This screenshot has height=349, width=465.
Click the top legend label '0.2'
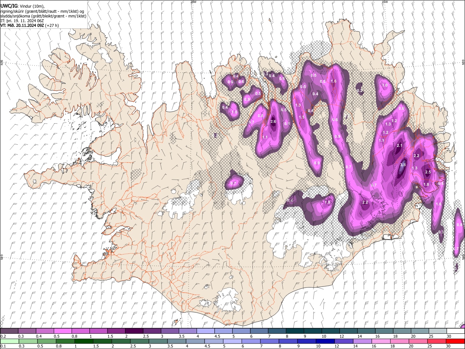pyautogui.click(x=3, y=336)
